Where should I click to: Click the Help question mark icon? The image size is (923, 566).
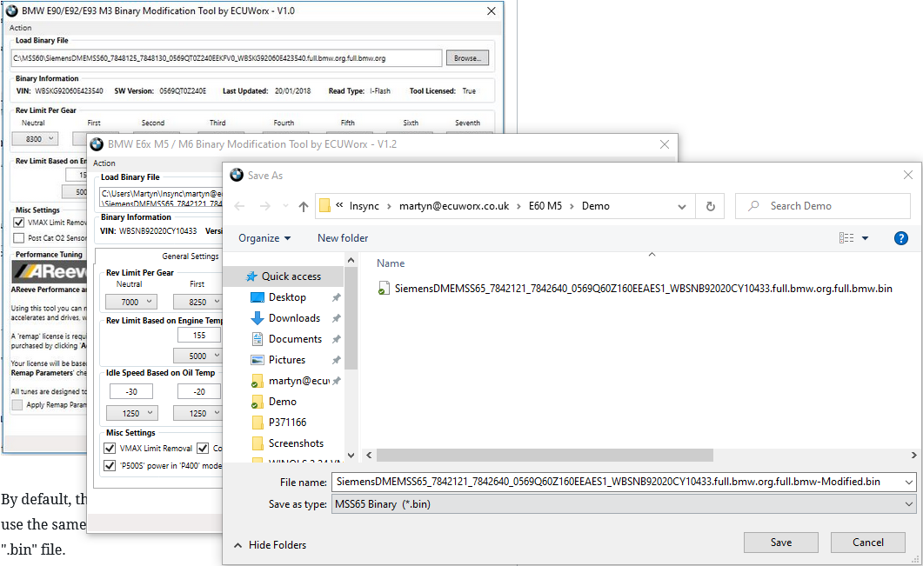[901, 237]
